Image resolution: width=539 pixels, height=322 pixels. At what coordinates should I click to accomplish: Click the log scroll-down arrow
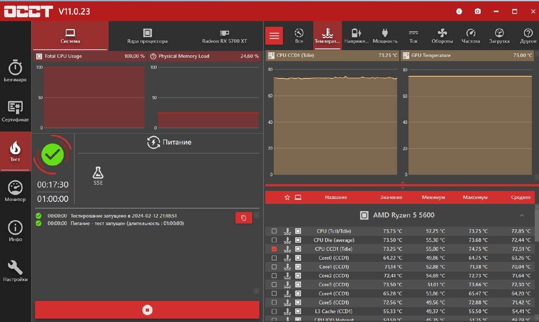tap(256, 291)
